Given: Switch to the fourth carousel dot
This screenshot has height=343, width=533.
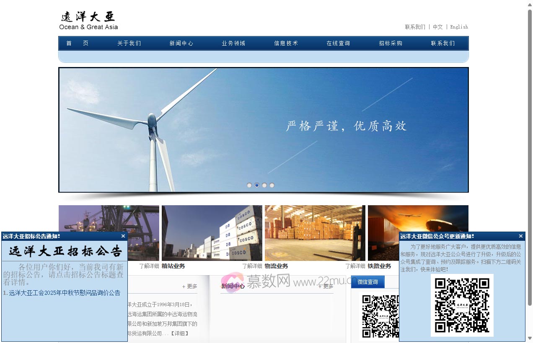Looking at the screenshot, I should click(272, 185).
